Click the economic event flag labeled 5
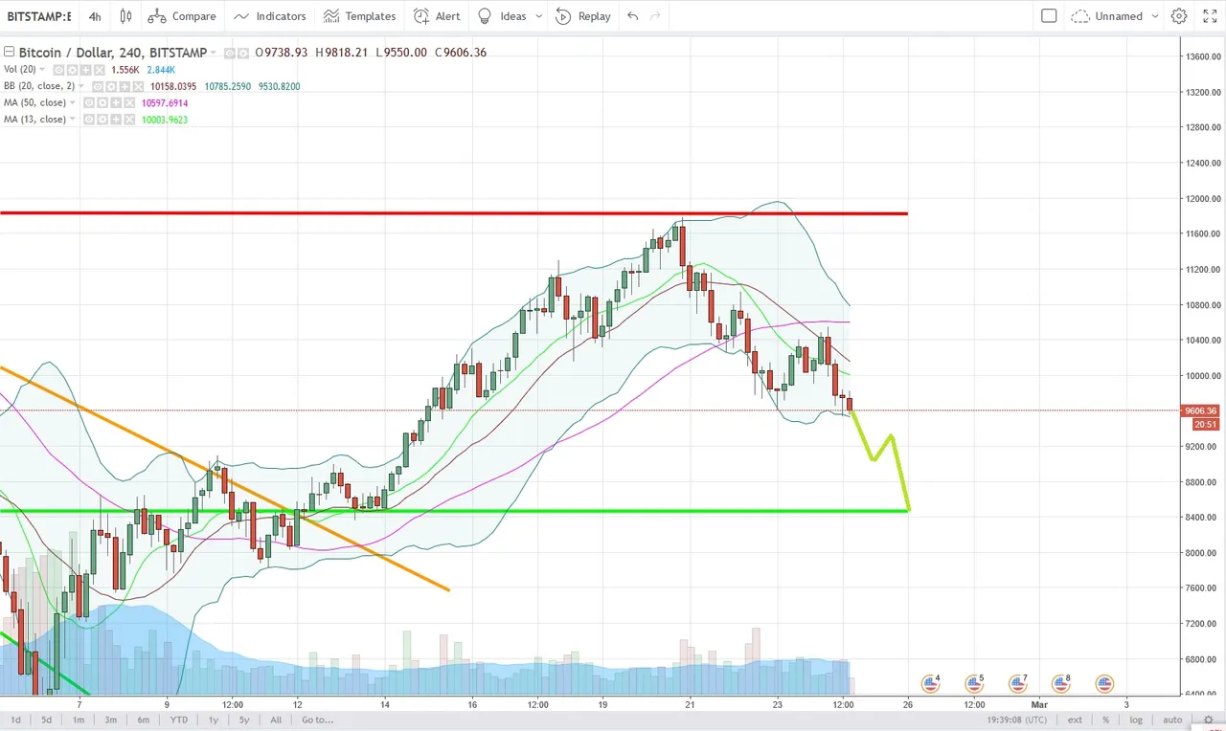This screenshot has height=731, width=1226. [x=974, y=683]
